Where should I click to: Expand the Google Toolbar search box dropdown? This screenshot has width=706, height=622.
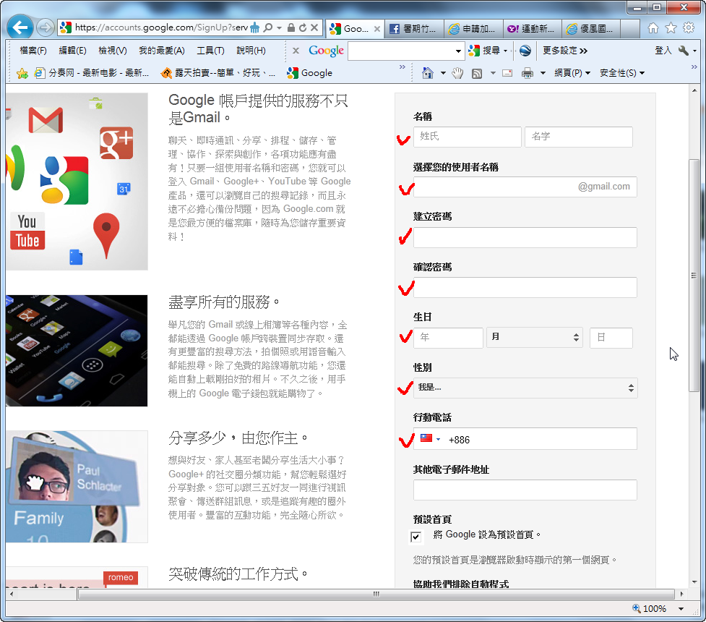point(458,51)
